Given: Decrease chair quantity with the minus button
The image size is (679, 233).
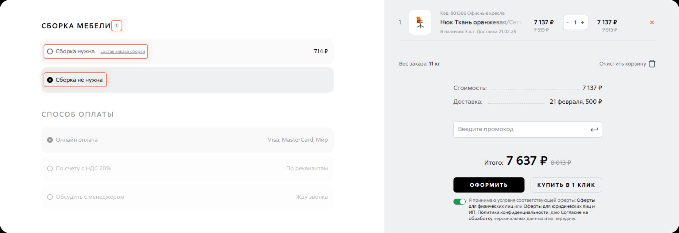Looking at the screenshot, I should click(x=567, y=22).
